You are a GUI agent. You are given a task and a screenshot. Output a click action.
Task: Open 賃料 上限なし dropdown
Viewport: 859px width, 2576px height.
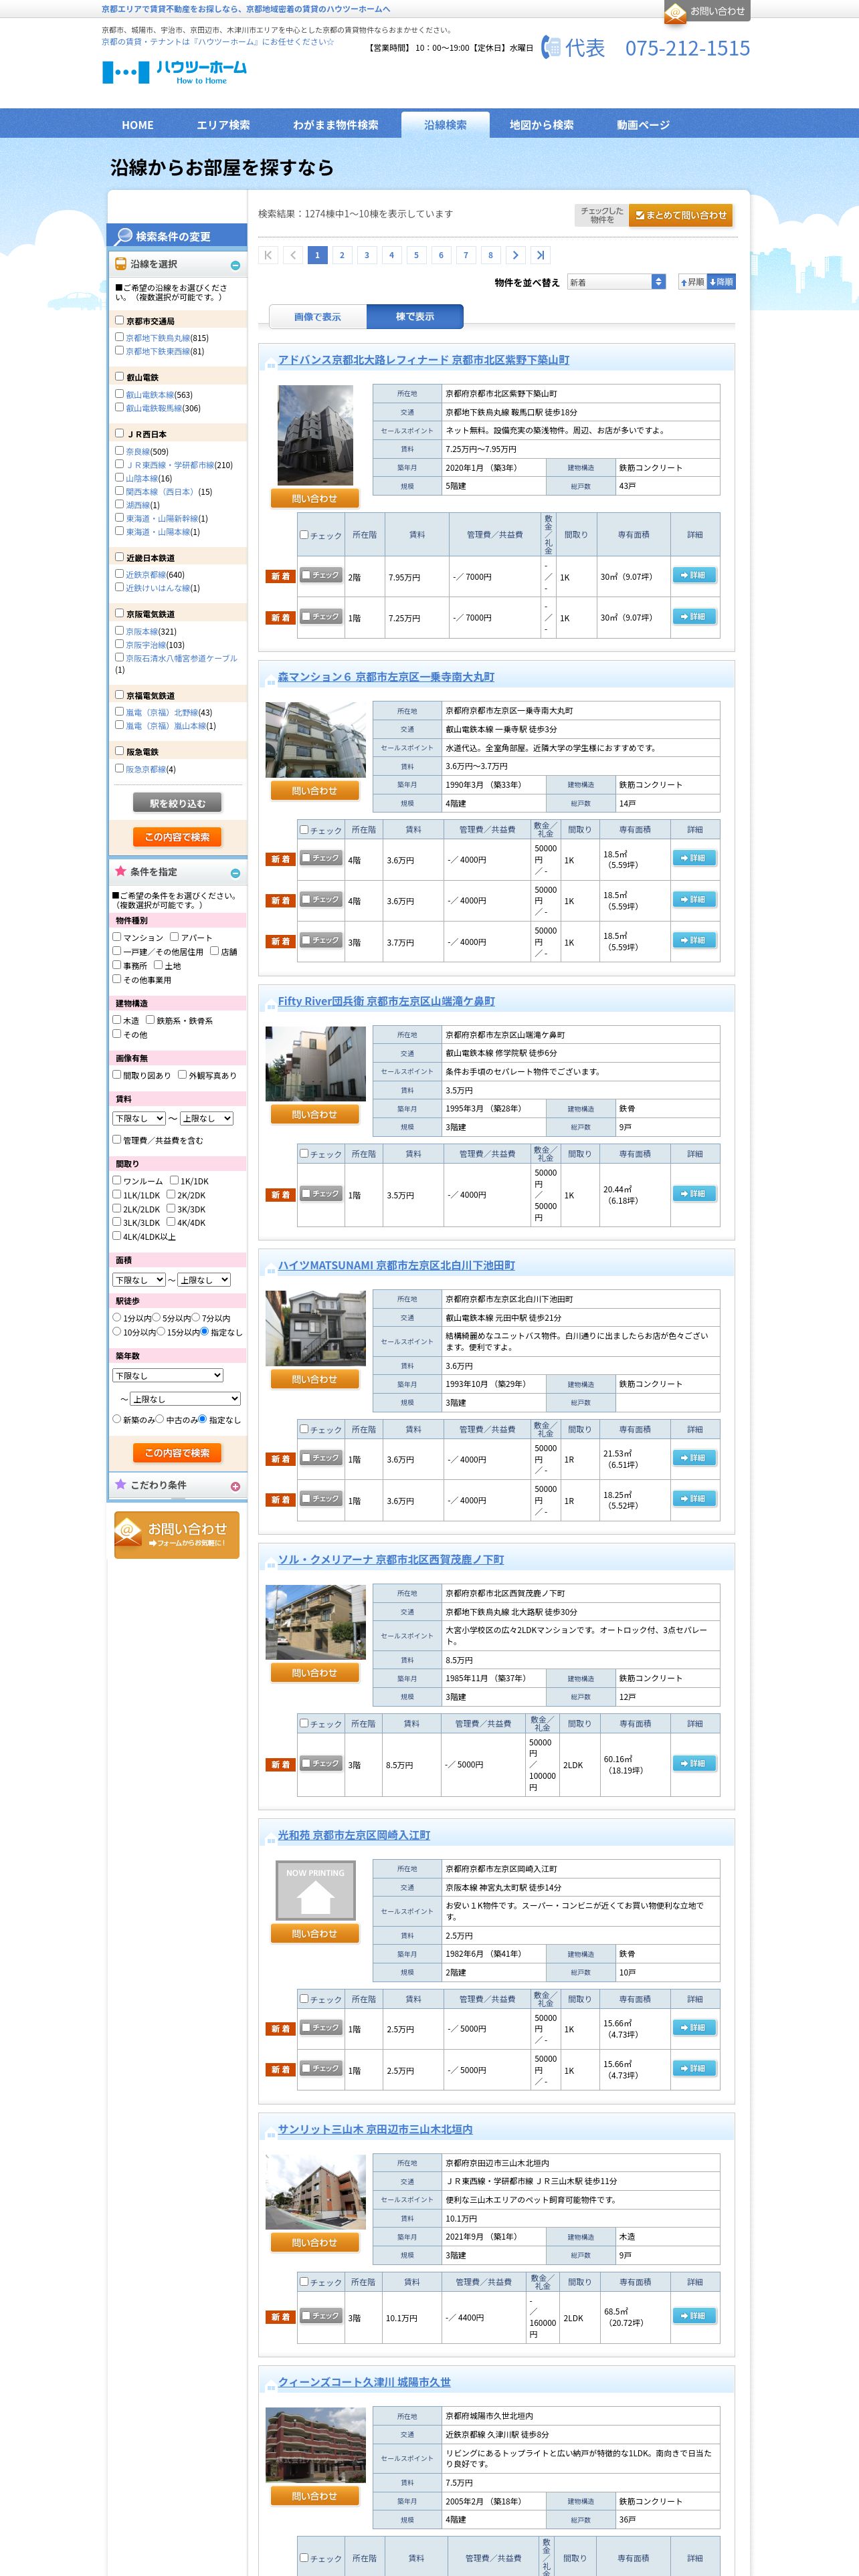207,1118
